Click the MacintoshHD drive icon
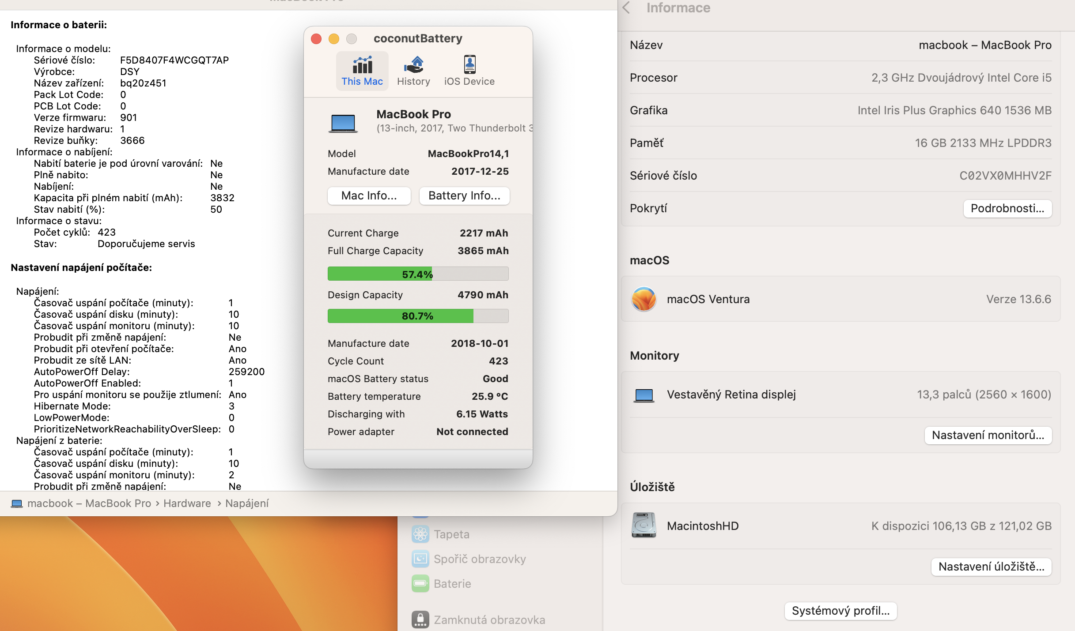Image resolution: width=1075 pixels, height=631 pixels. [643, 525]
